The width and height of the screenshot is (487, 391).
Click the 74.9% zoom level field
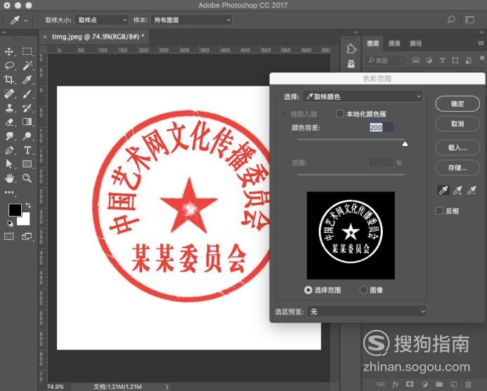(55, 387)
